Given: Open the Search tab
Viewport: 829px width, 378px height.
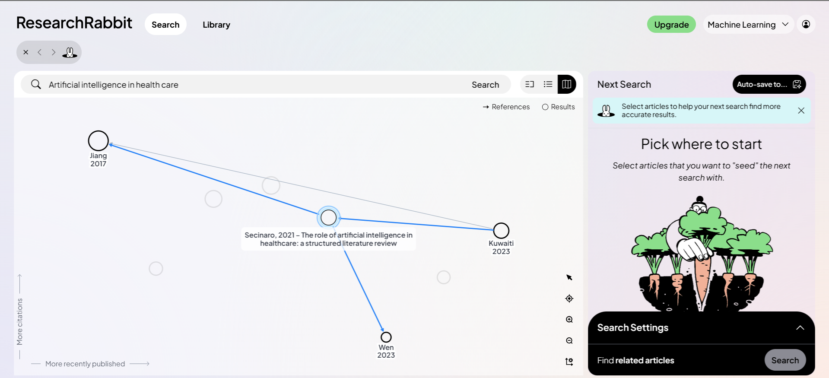Looking at the screenshot, I should [165, 25].
